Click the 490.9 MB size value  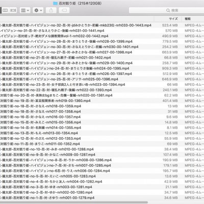[x=170, y=36]
